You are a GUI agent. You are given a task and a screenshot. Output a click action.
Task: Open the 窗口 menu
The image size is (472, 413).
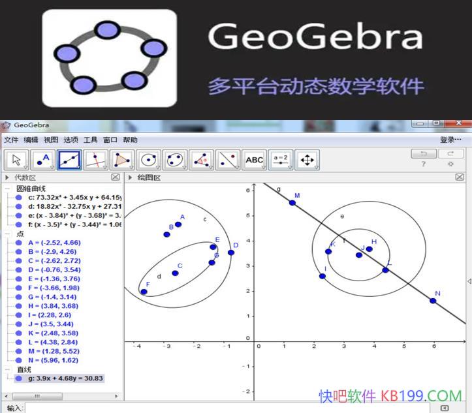(x=110, y=140)
